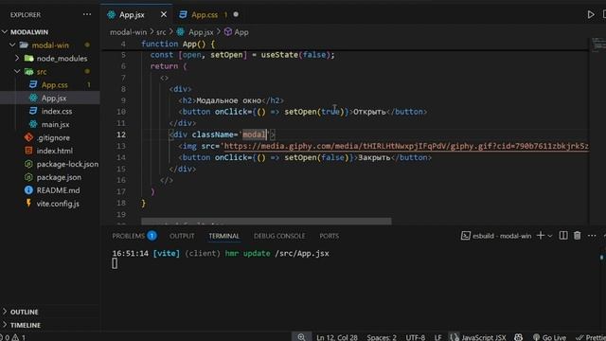
Task: Click the editor horizontal scrollbar
Action: [266, 222]
